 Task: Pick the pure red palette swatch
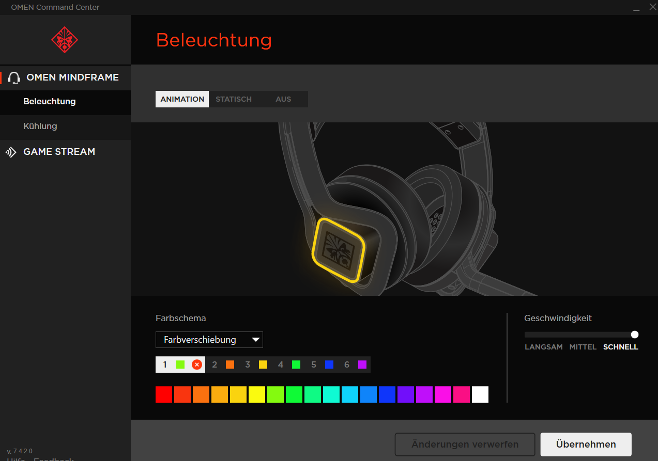[x=164, y=394]
